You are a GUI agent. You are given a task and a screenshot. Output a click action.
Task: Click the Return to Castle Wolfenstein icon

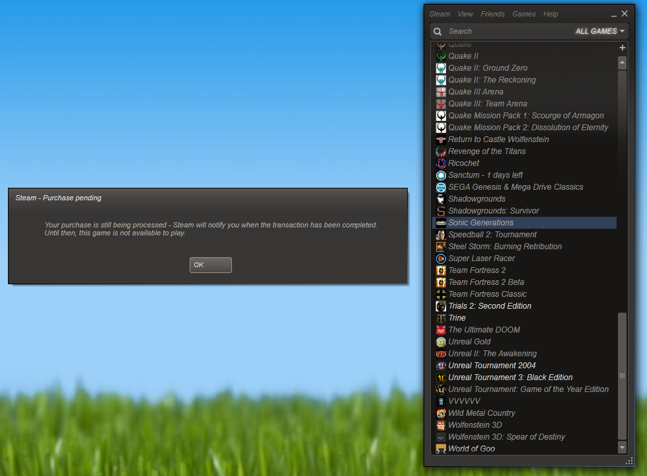click(x=441, y=139)
